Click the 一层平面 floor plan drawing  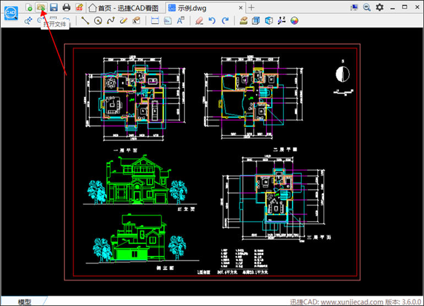click(x=135, y=99)
